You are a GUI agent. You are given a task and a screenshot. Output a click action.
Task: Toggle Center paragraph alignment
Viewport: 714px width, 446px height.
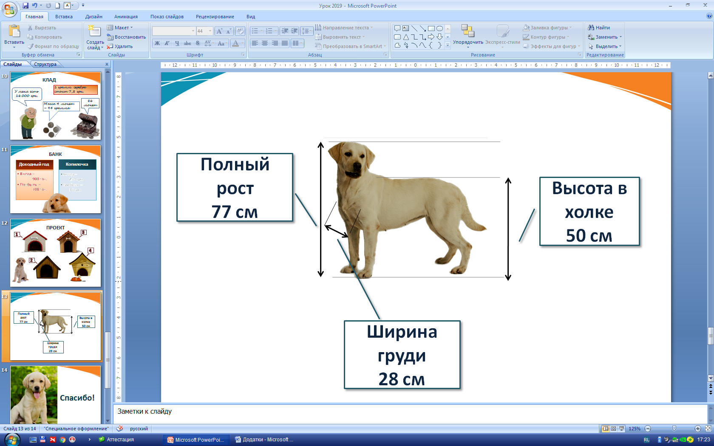(265, 43)
